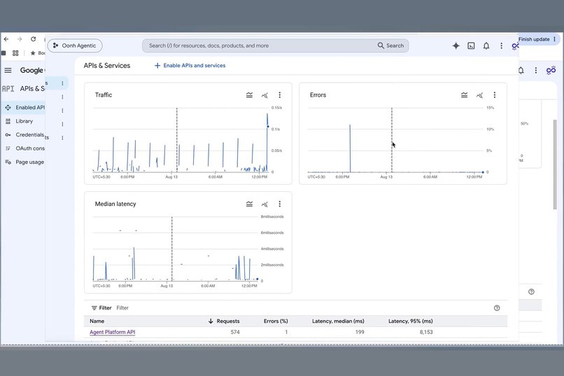
Task: Open notifications bell in front window
Action: tap(486, 46)
